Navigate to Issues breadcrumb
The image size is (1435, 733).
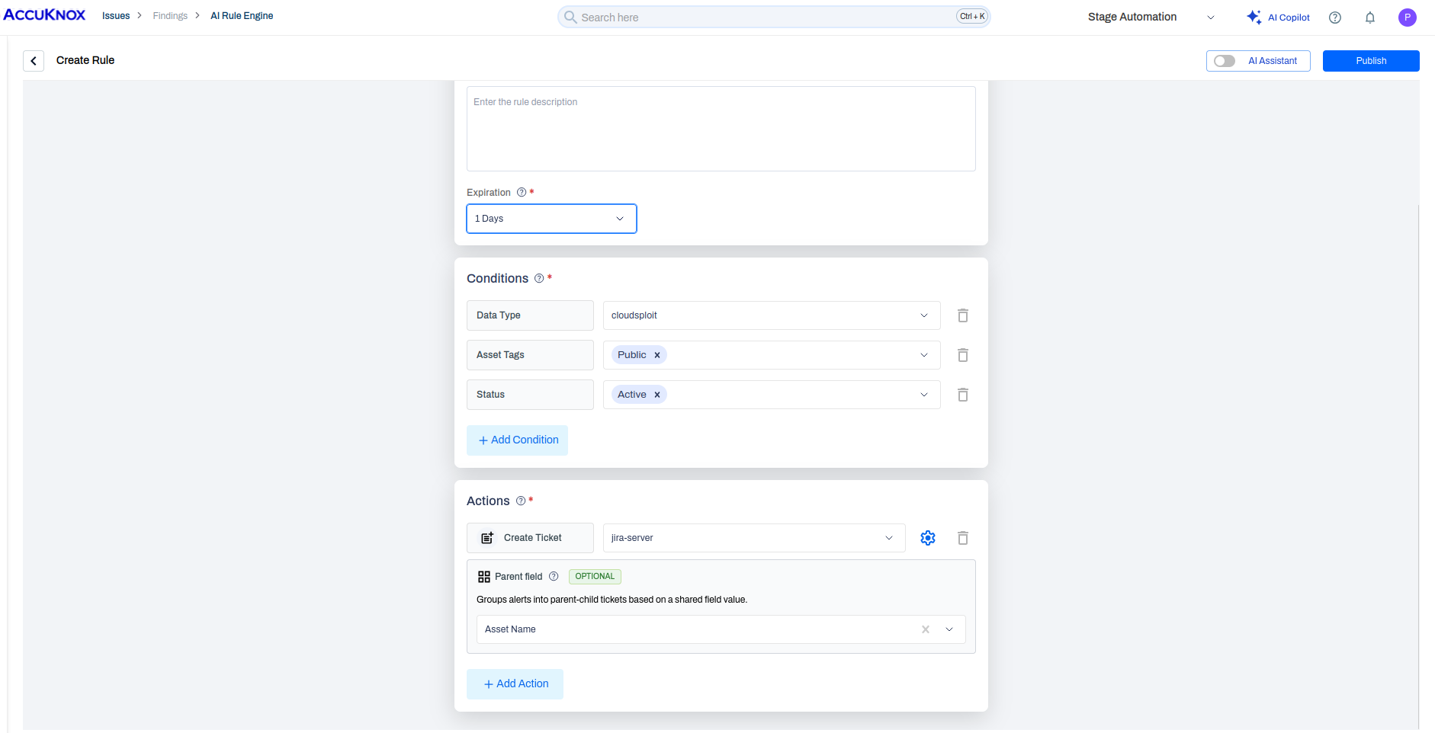[116, 16]
